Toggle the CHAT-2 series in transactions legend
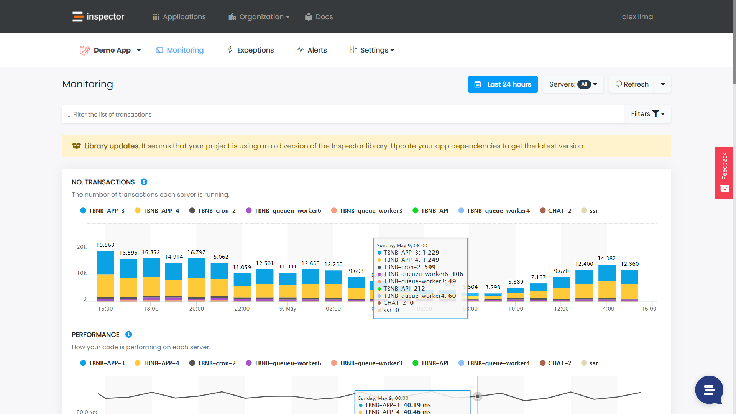 [555, 210]
